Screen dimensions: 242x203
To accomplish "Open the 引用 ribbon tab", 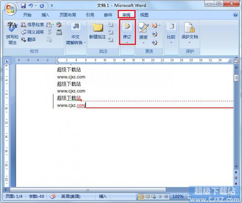I will click(x=90, y=15).
